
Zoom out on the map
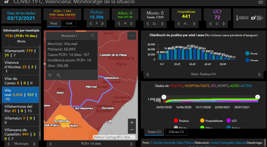(132, 130)
